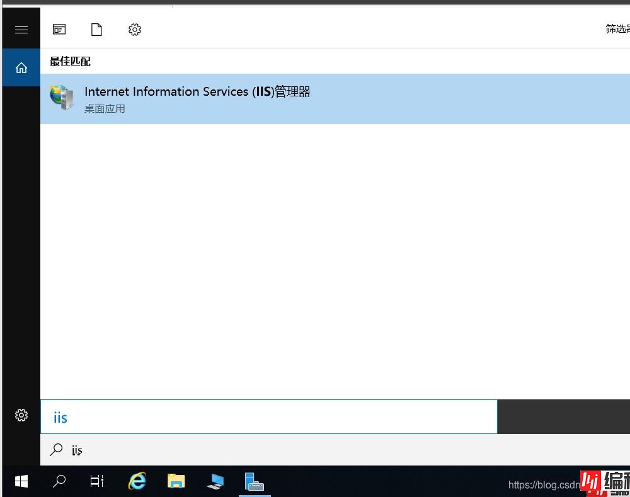Open Internet Information Services (IIS)管理器 result
This screenshot has width=630, height=497.
(x=197, y=92)
